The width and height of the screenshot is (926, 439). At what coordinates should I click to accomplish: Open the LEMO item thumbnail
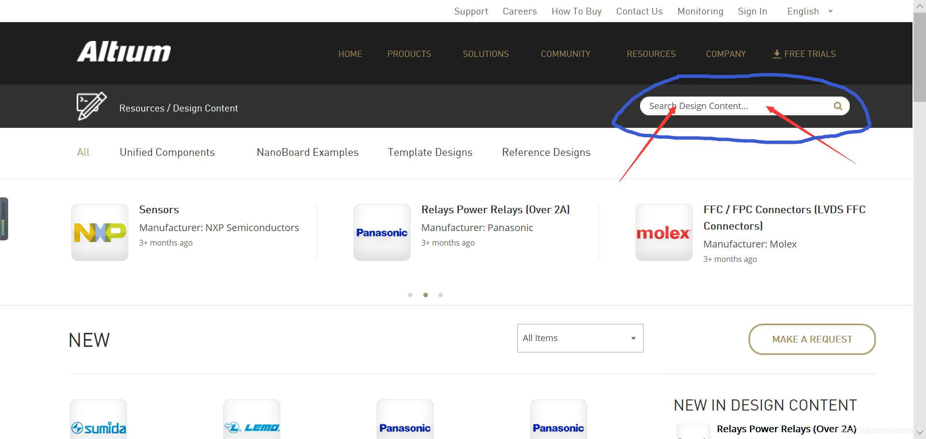(x=252, y=420)
